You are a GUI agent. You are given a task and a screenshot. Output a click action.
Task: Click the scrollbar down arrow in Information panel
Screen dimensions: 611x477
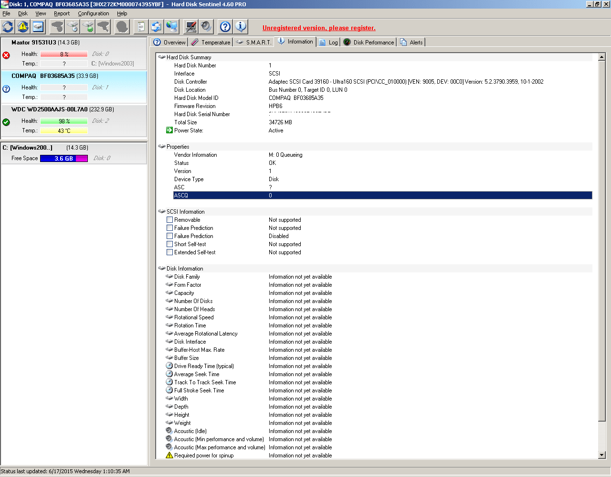602,455
